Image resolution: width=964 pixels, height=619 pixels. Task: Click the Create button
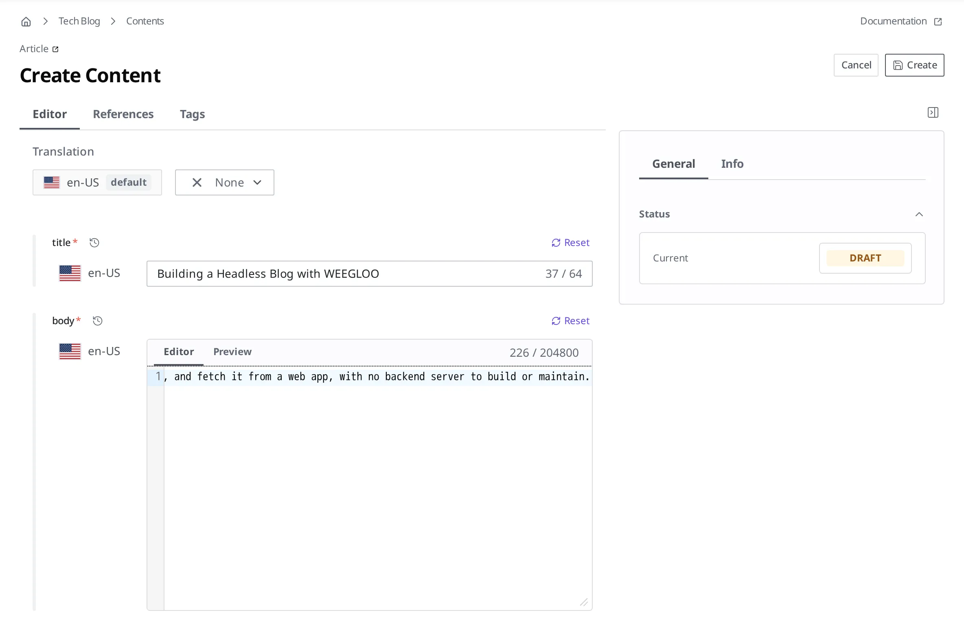point(914,65)
